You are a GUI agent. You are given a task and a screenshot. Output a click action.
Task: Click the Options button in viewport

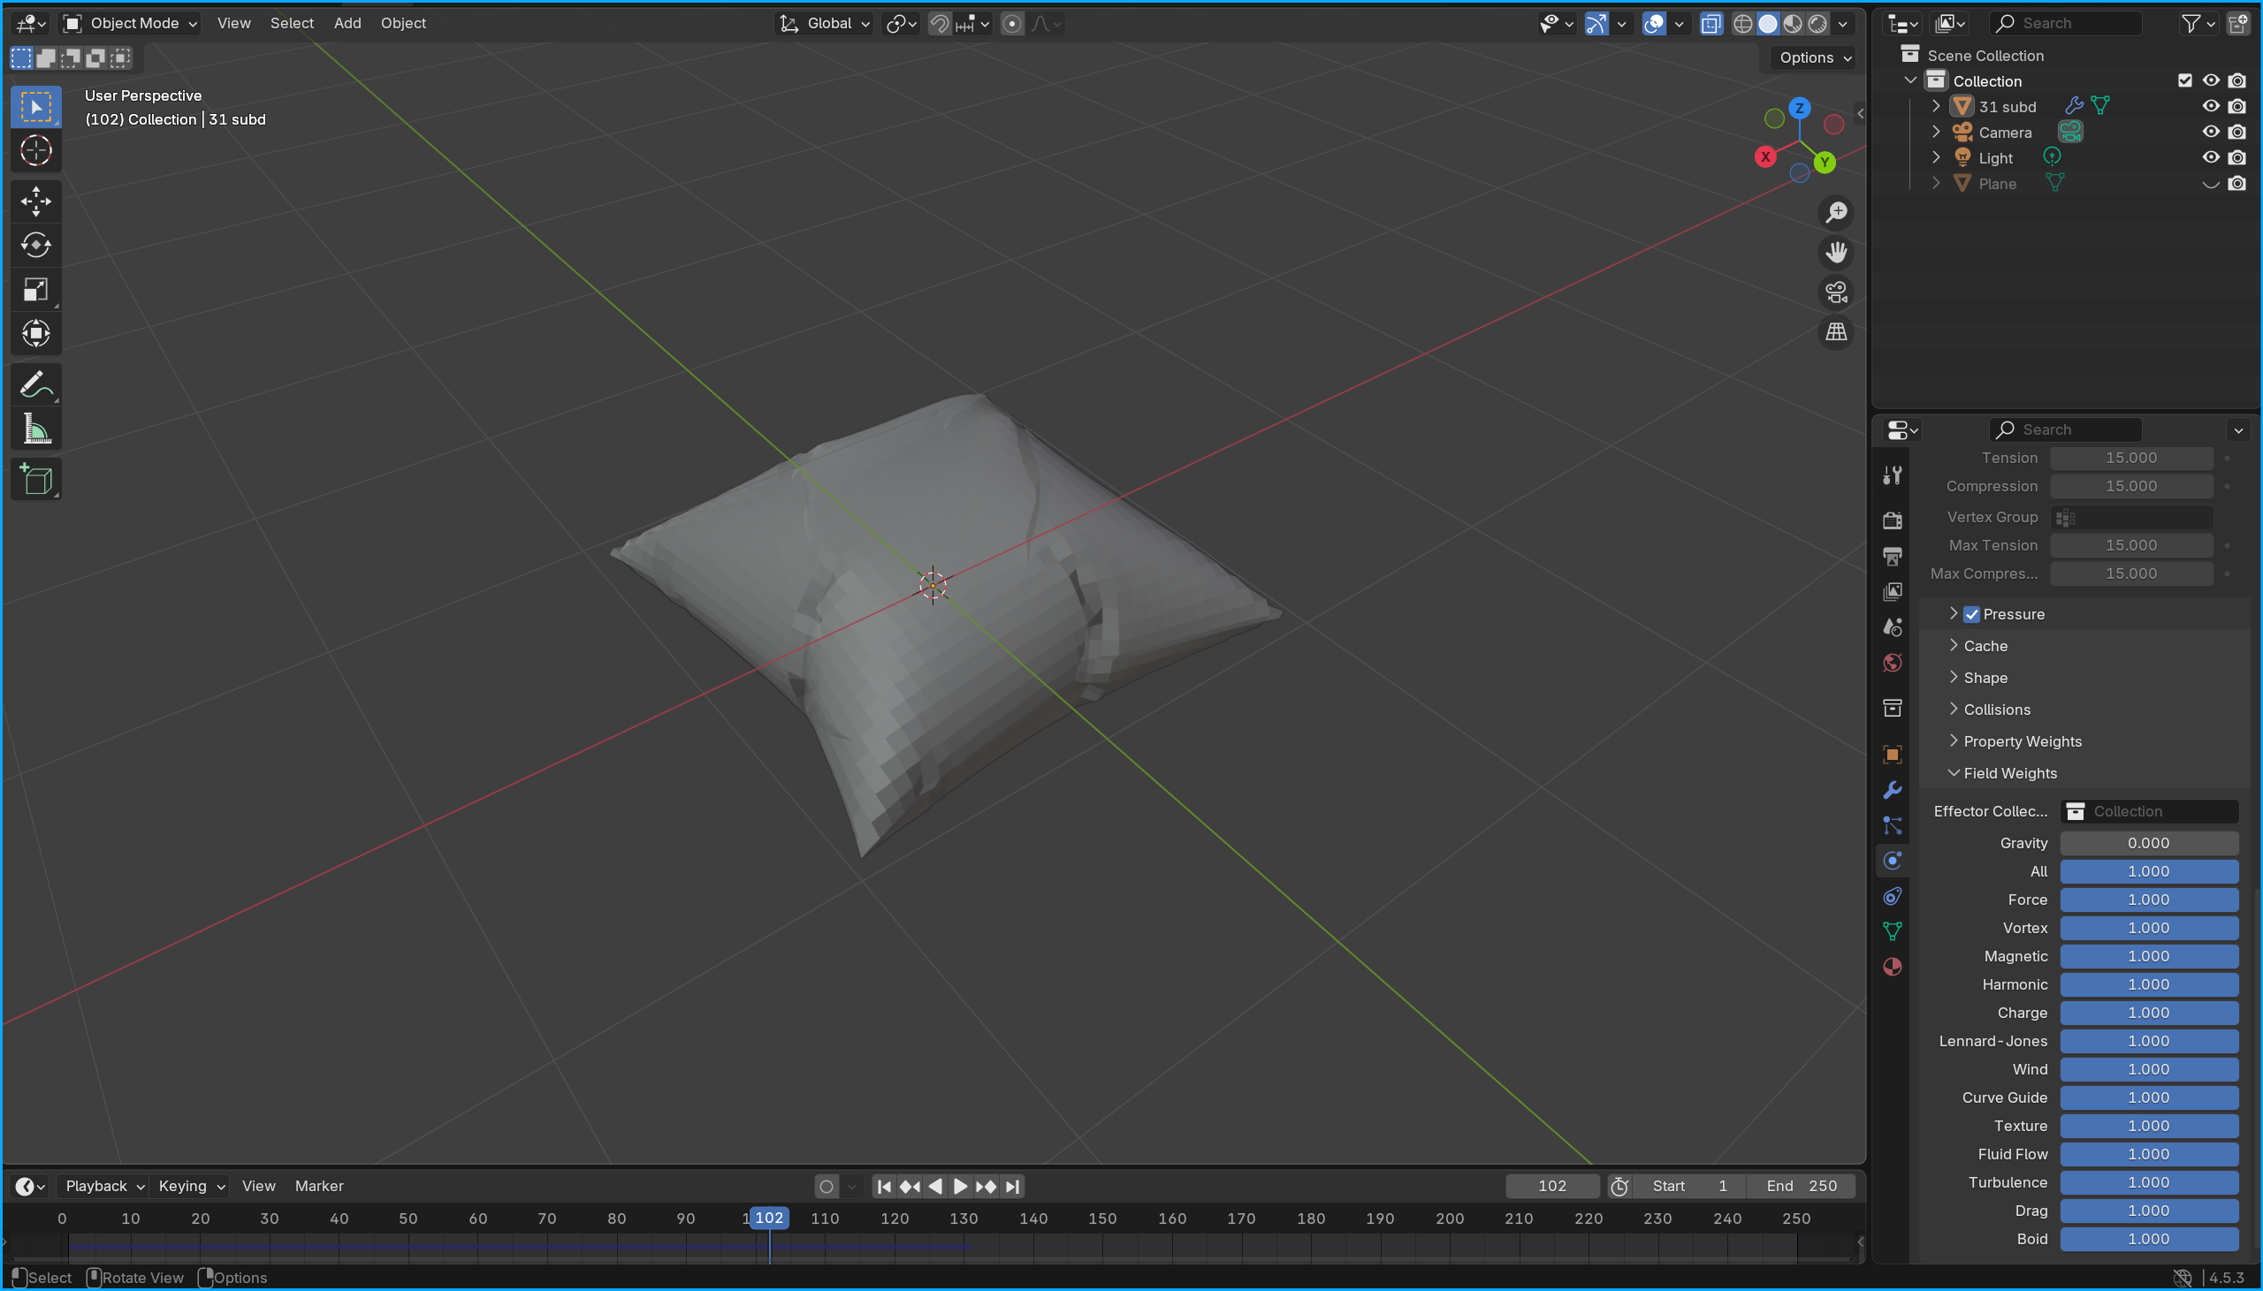[1814, 57]
